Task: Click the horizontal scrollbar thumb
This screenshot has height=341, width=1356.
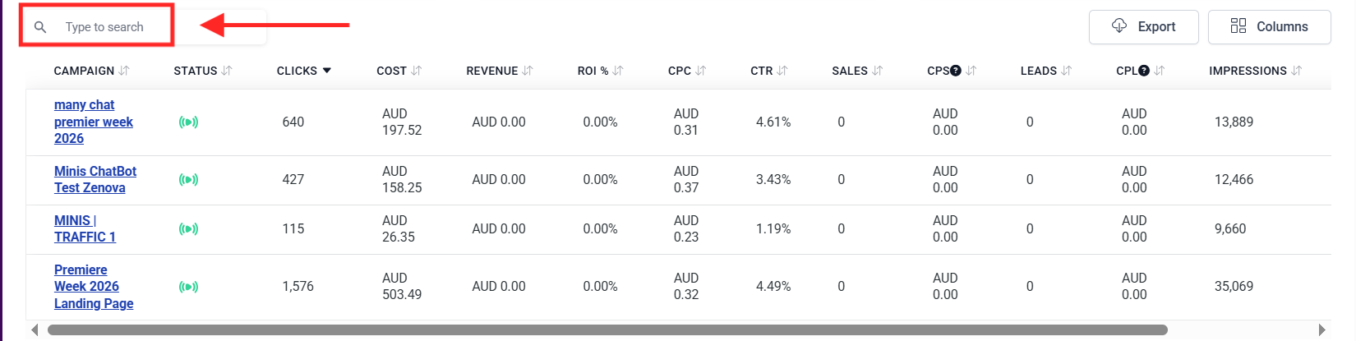Action: point(607,330)
